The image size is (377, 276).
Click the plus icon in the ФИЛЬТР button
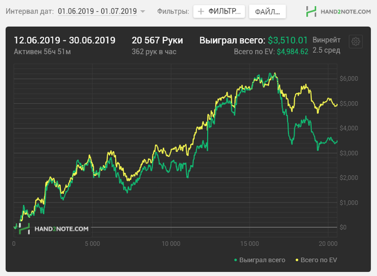click(x=201, y=11)
